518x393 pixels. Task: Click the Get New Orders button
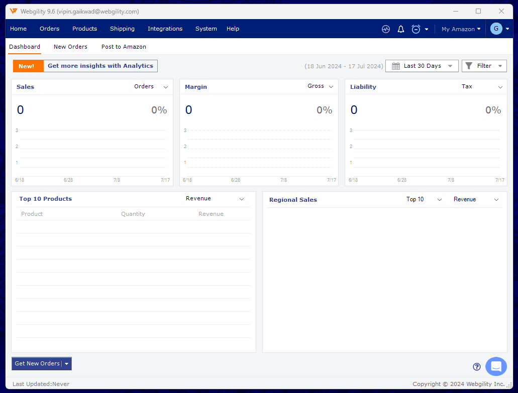coord(37,363)
